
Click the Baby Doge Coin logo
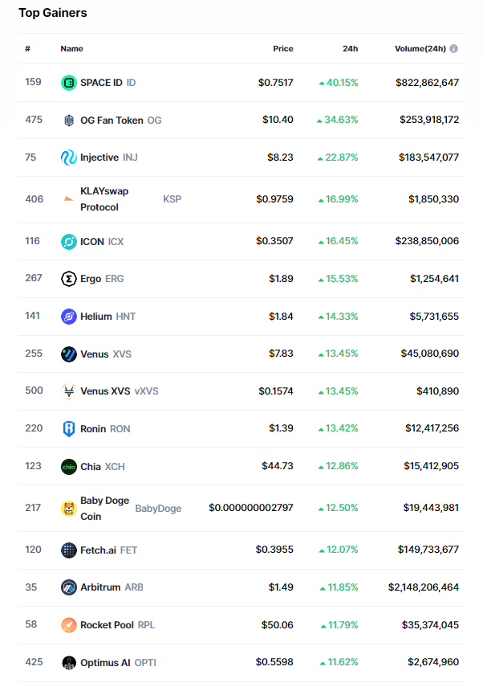(69, 509)
